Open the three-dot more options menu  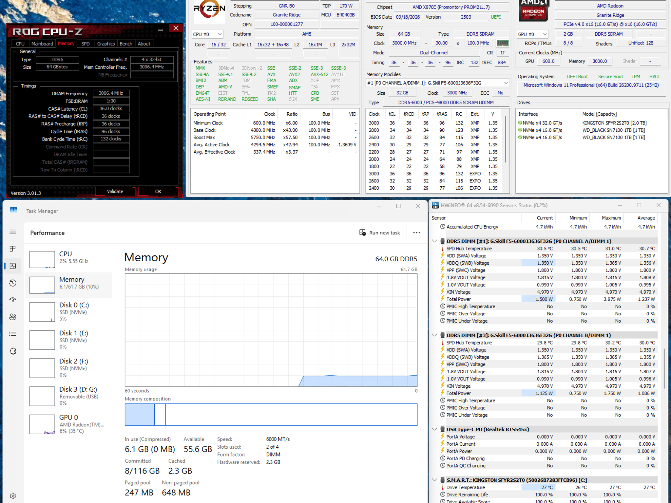416,233
